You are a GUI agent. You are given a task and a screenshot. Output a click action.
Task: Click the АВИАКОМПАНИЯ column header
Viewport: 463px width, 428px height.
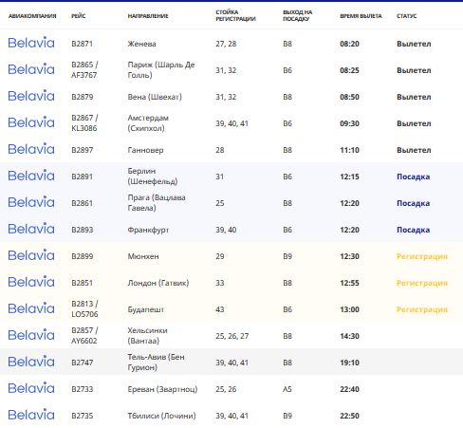[x=32, y=16]
